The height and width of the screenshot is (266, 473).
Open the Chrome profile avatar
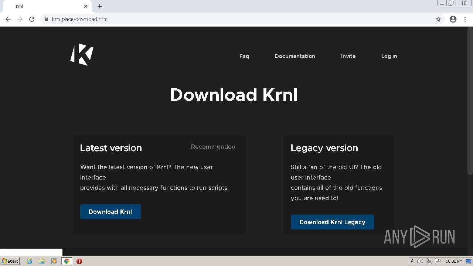[x=453, y=19]
